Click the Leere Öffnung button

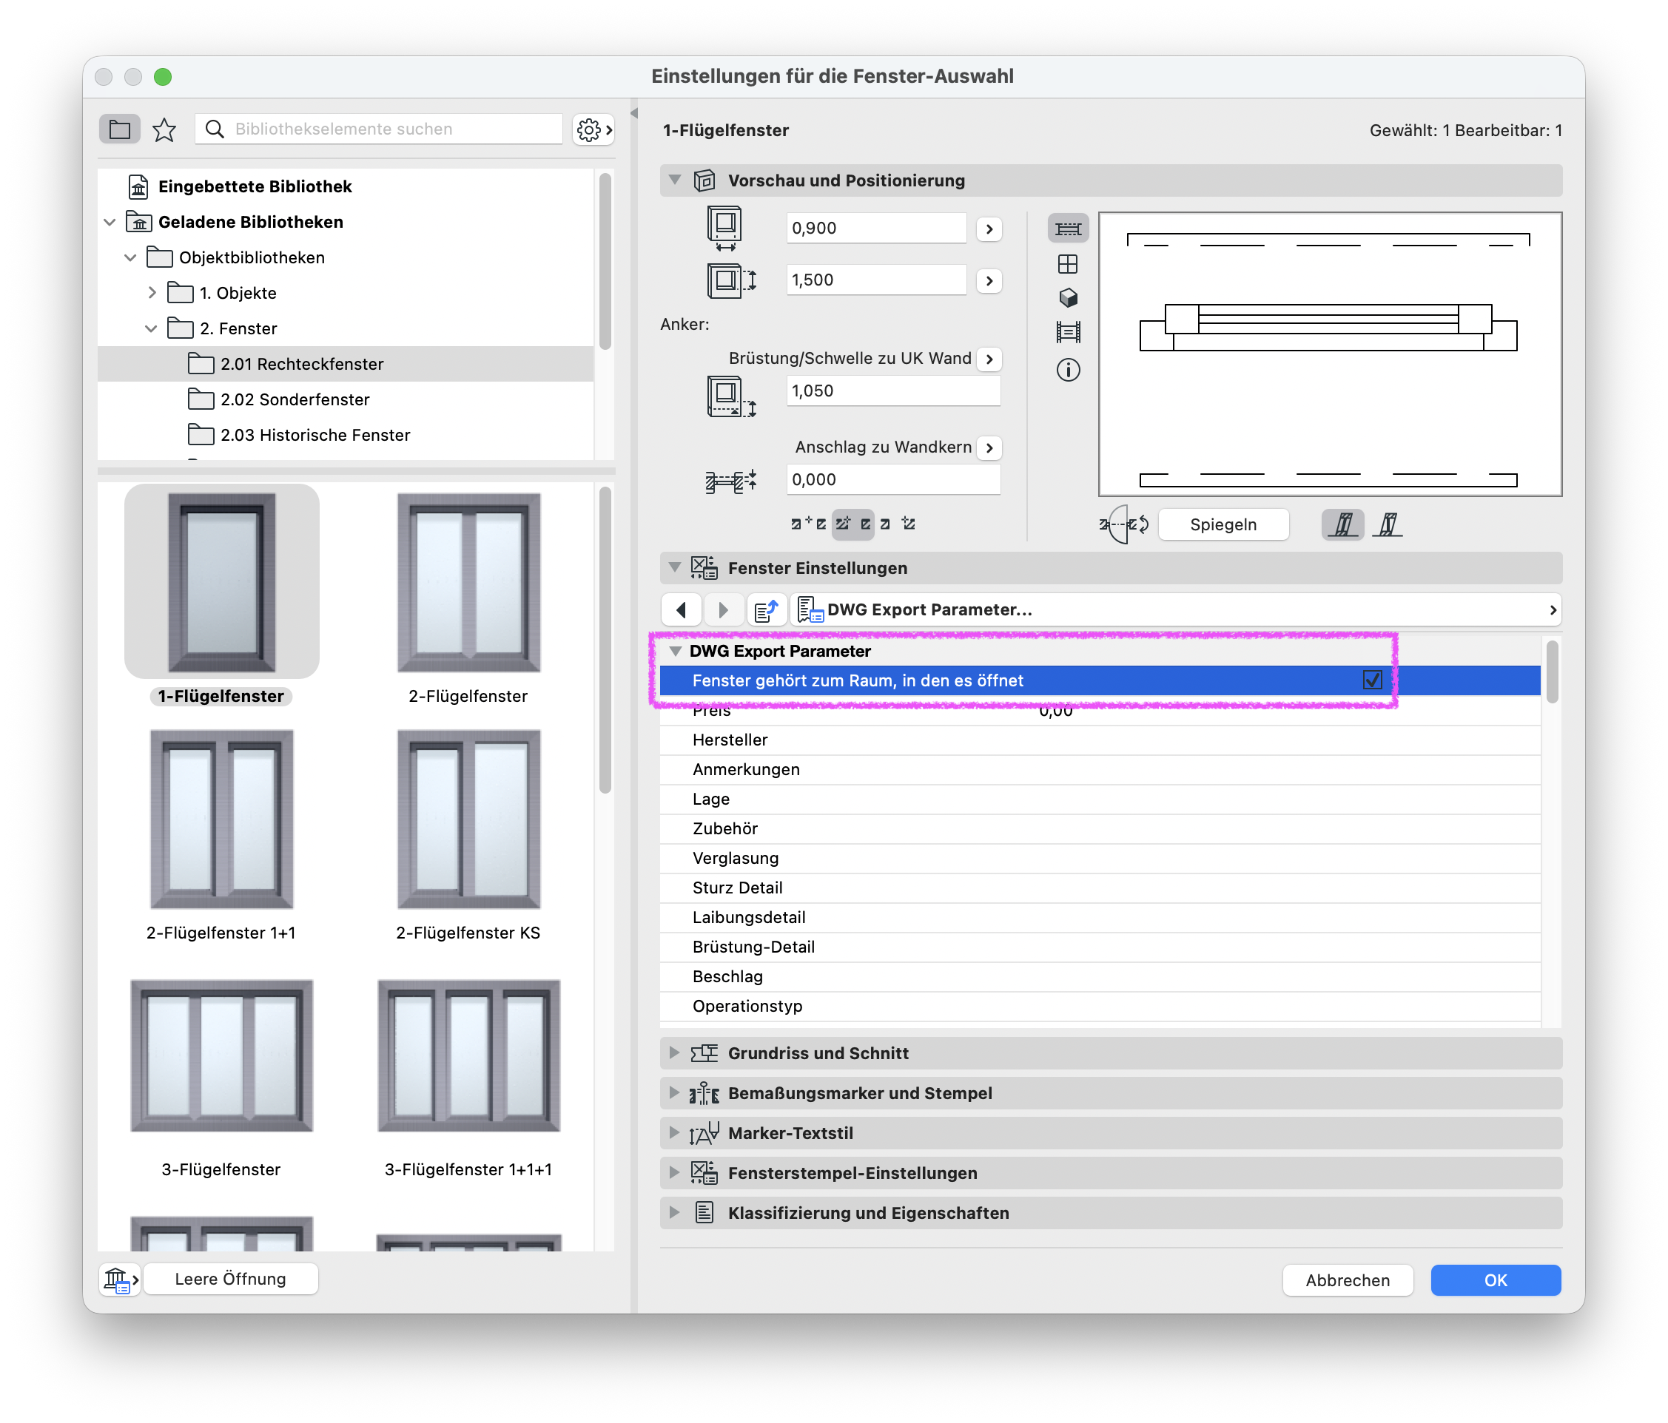pyautogui.click(x=230, y=1279)
